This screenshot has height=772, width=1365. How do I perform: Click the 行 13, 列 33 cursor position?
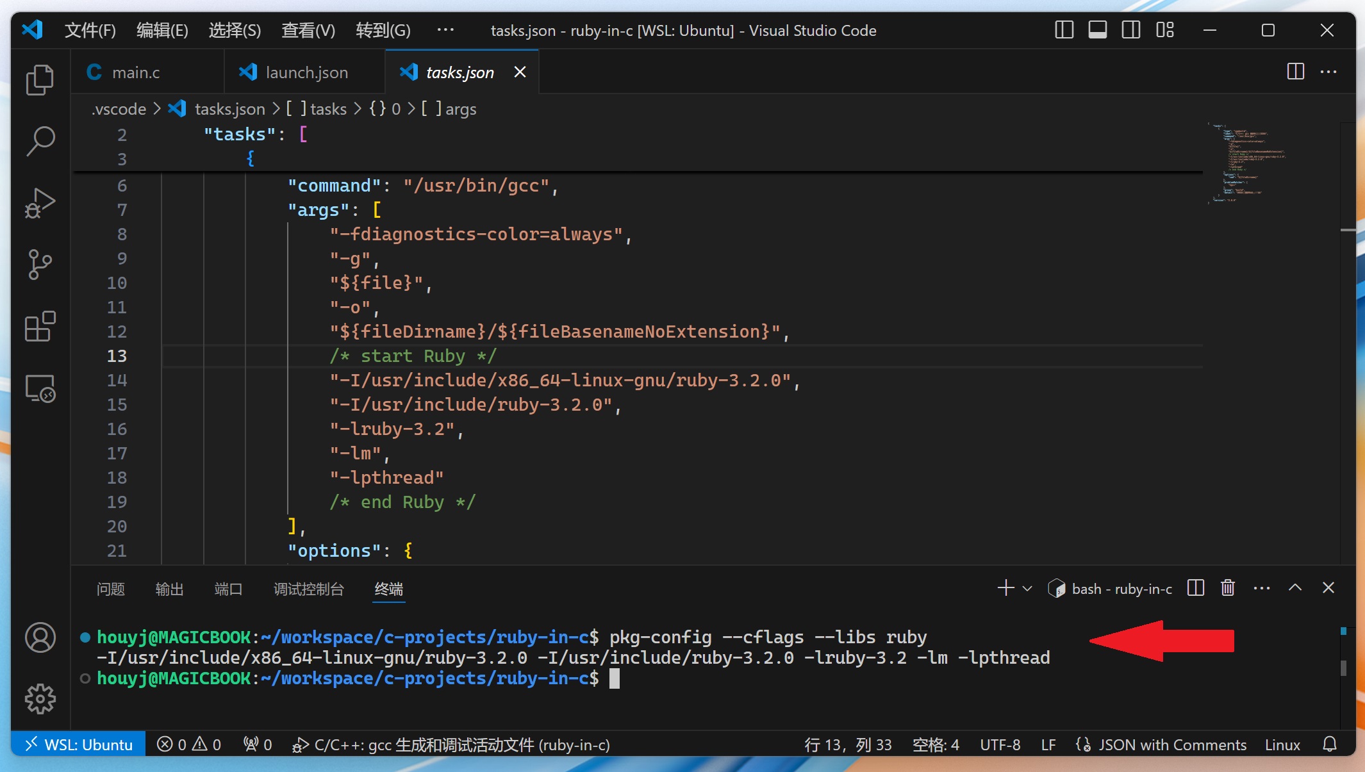tap(848, 744)
